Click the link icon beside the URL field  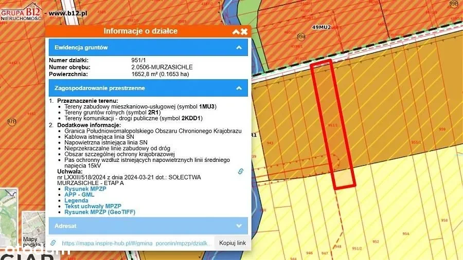[x=53, y=243]
